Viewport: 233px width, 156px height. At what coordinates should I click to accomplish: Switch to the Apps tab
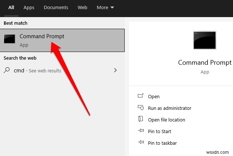[x=29, y=7]
